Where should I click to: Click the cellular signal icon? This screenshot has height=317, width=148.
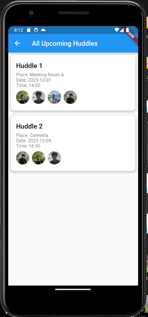coord(122,30)
